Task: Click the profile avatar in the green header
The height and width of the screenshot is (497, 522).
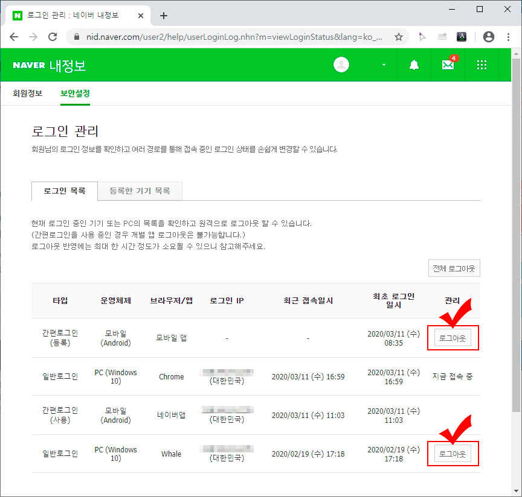Action: (x=341, y=65)
